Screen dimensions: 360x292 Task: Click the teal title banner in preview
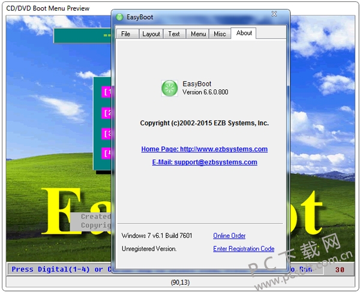(x=83, y=35)
